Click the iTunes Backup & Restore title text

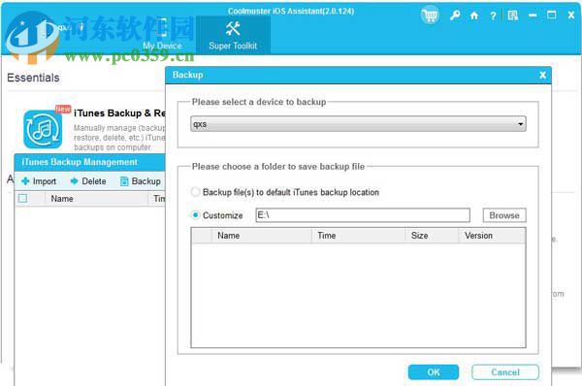click(x=119, y=113)
